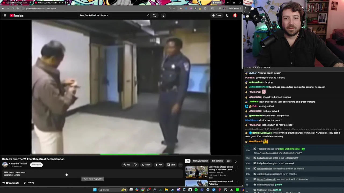Open Gemini button in Chrome

point(217,3)
